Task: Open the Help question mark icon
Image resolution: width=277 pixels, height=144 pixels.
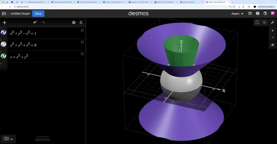Action: [x=258, y=13]
